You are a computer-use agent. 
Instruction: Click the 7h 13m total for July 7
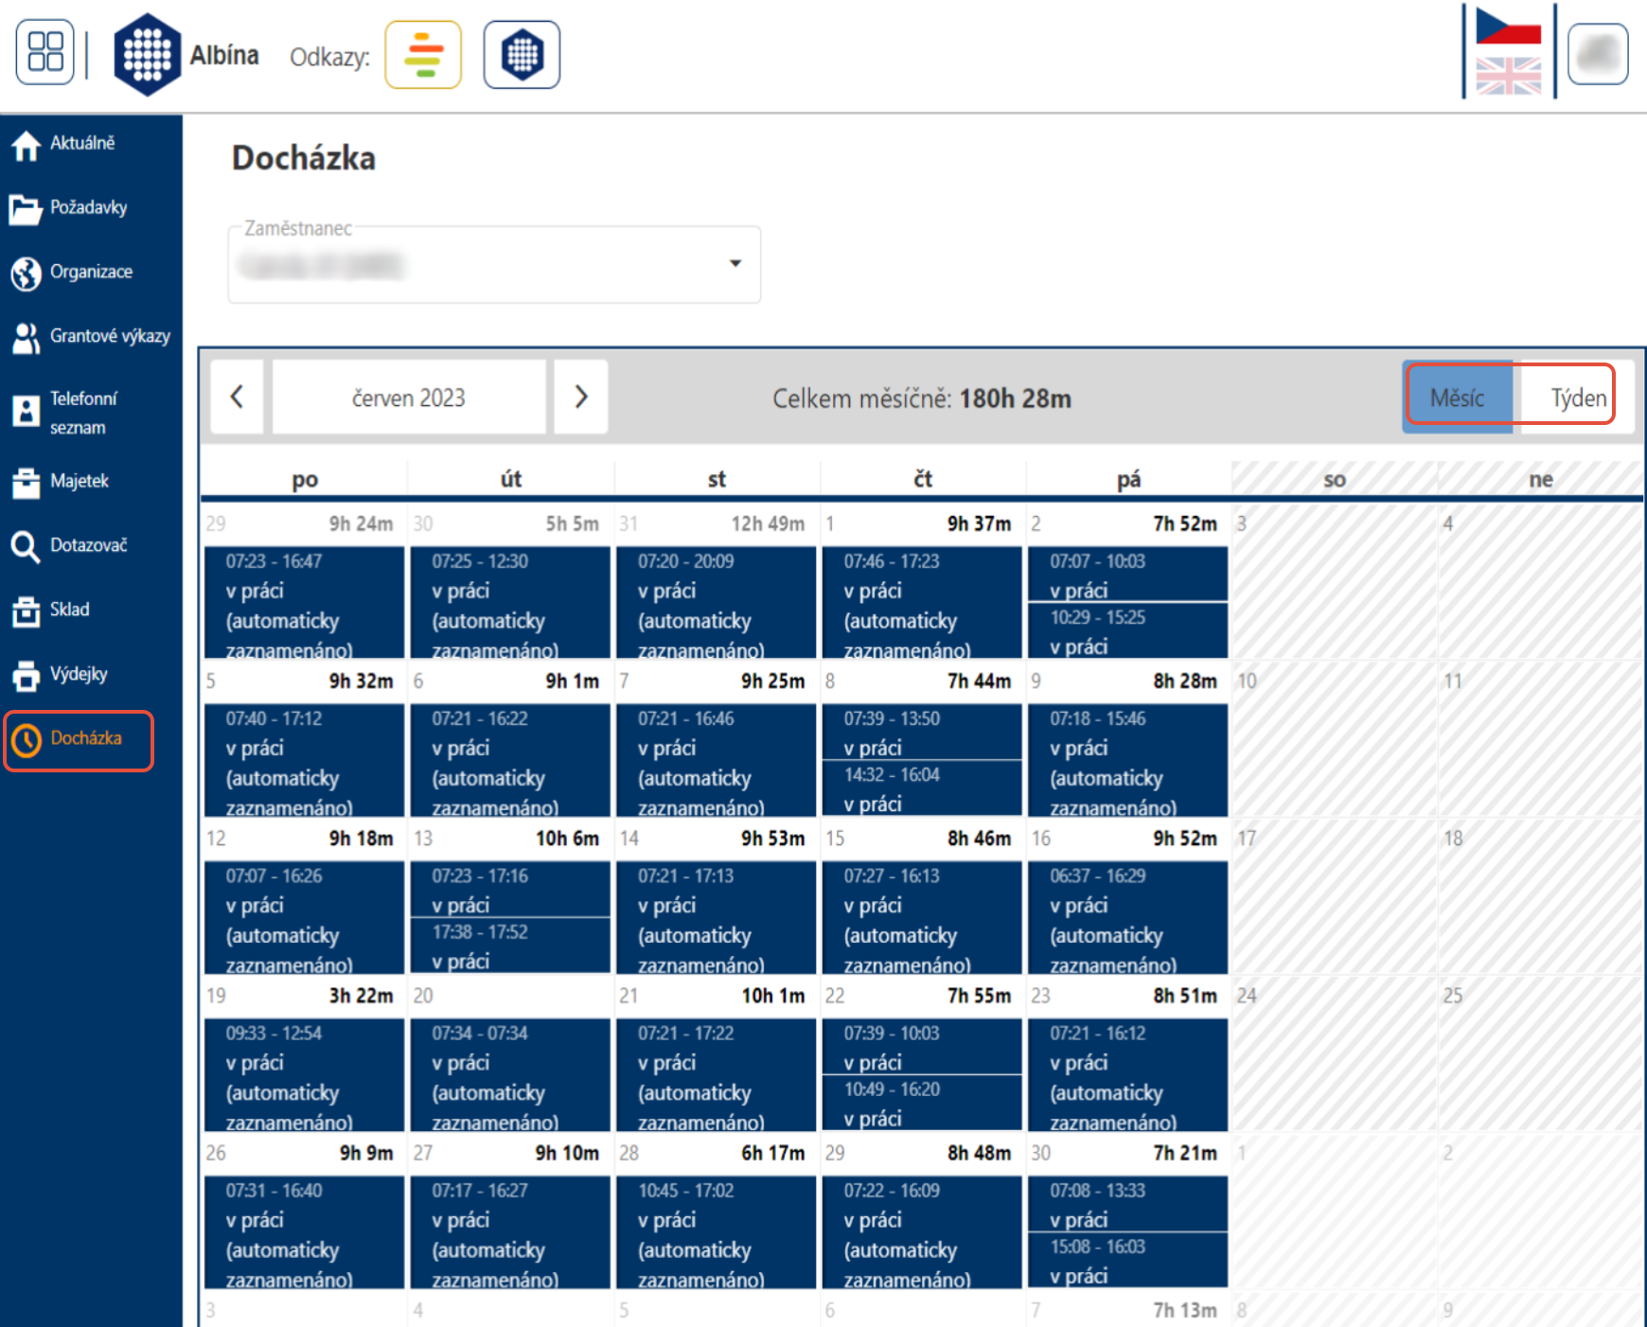(x=1184, y=1310)
